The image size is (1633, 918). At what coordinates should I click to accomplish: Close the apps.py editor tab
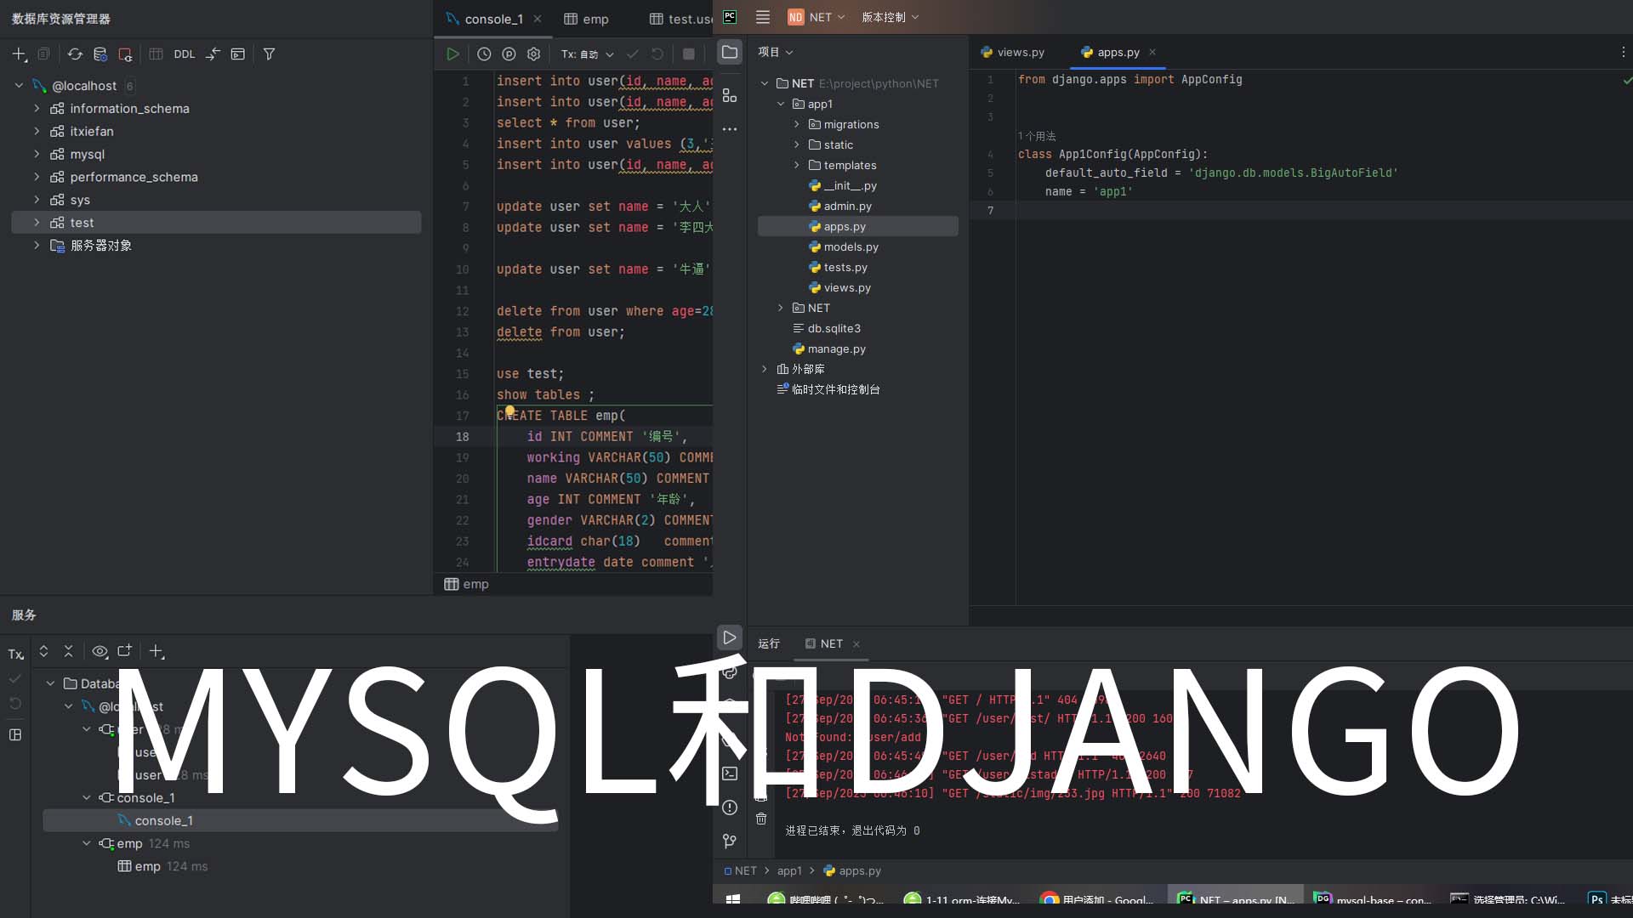1152,53
